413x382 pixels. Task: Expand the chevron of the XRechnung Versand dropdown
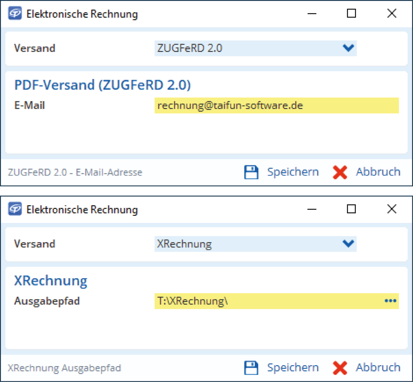click(348, 244)
